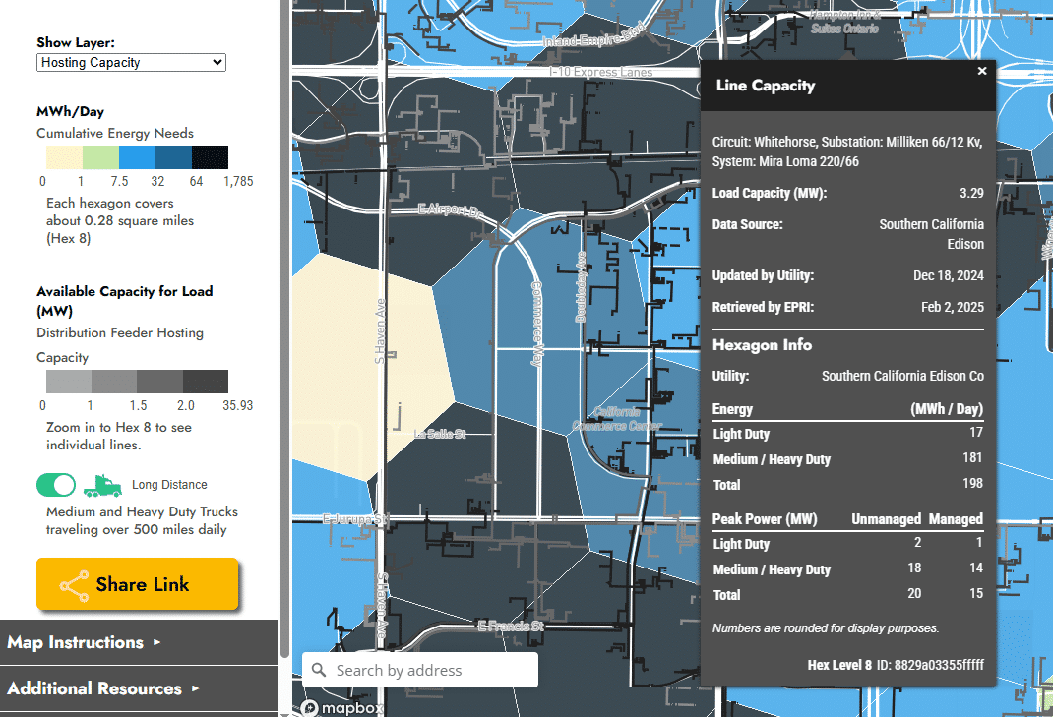Click the light green legend swatch
This screenshot has width=1053, height=717.
point(100,157)
